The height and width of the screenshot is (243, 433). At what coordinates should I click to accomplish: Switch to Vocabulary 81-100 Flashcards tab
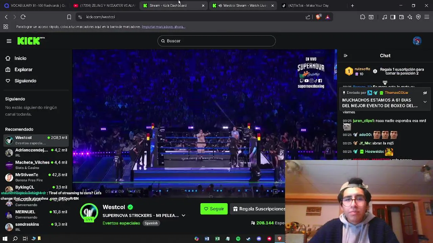(x=35, y=5)
